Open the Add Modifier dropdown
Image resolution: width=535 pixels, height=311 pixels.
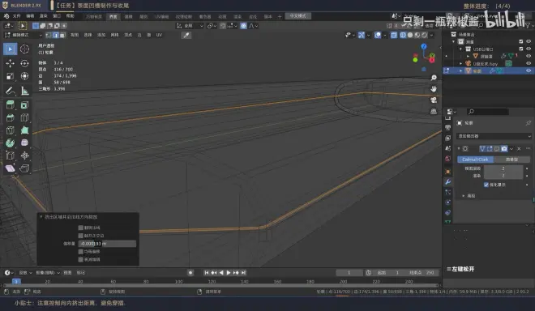(x=494, y=136)
